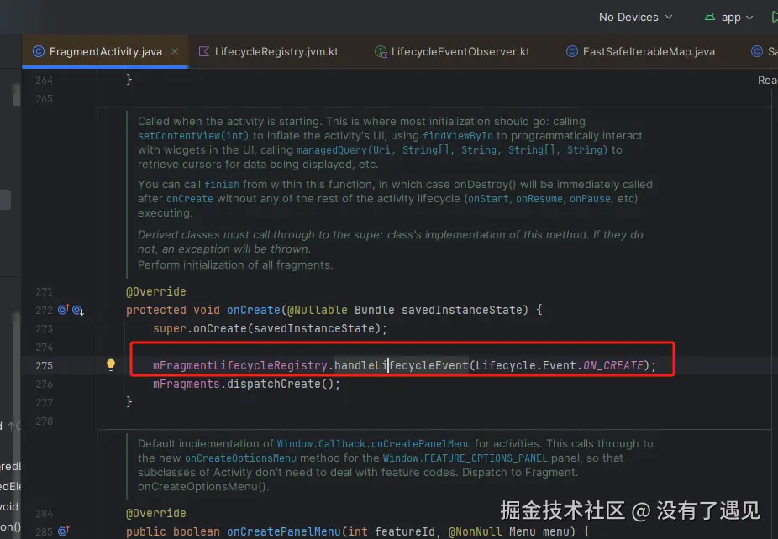Viewport: 778px width, 539px height.
Task: Close the FragmentActivity.java tab
Action: [x=175, y=51]
